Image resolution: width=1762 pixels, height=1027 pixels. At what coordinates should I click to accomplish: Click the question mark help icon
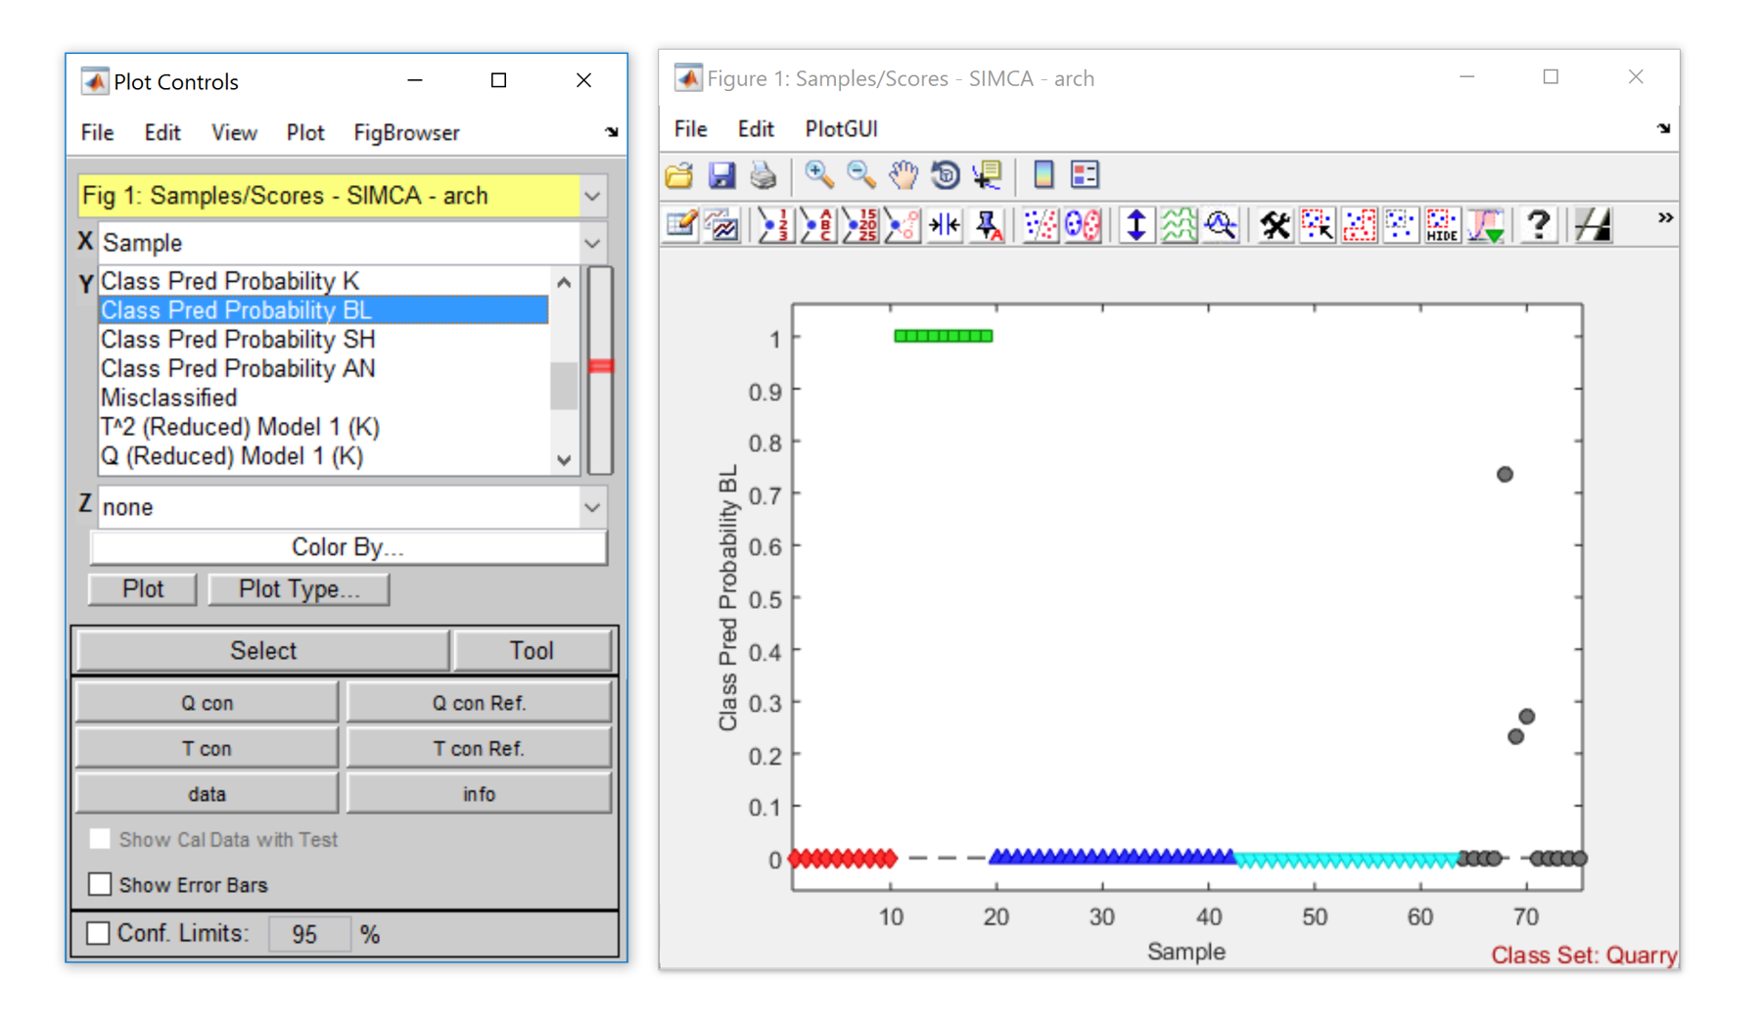tap(1538, 226)
